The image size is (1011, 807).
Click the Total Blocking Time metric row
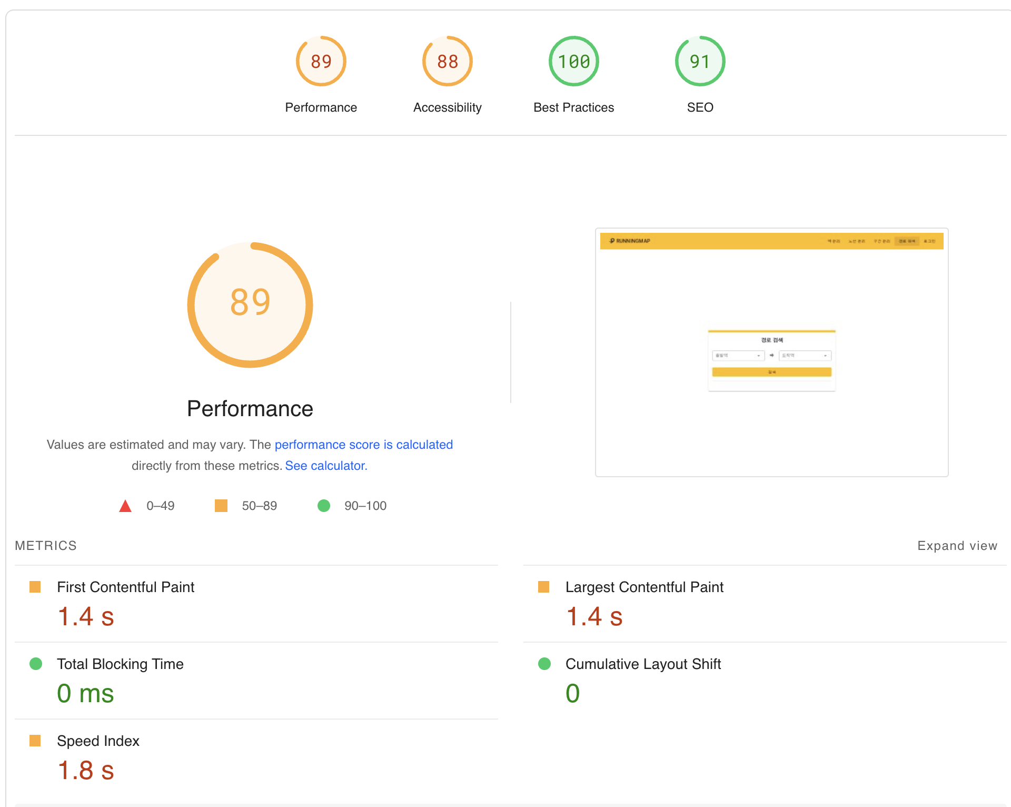point(120,664)
